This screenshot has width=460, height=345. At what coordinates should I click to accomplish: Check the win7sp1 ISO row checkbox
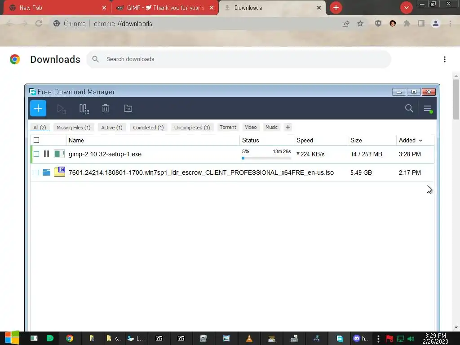click(36, 172)
